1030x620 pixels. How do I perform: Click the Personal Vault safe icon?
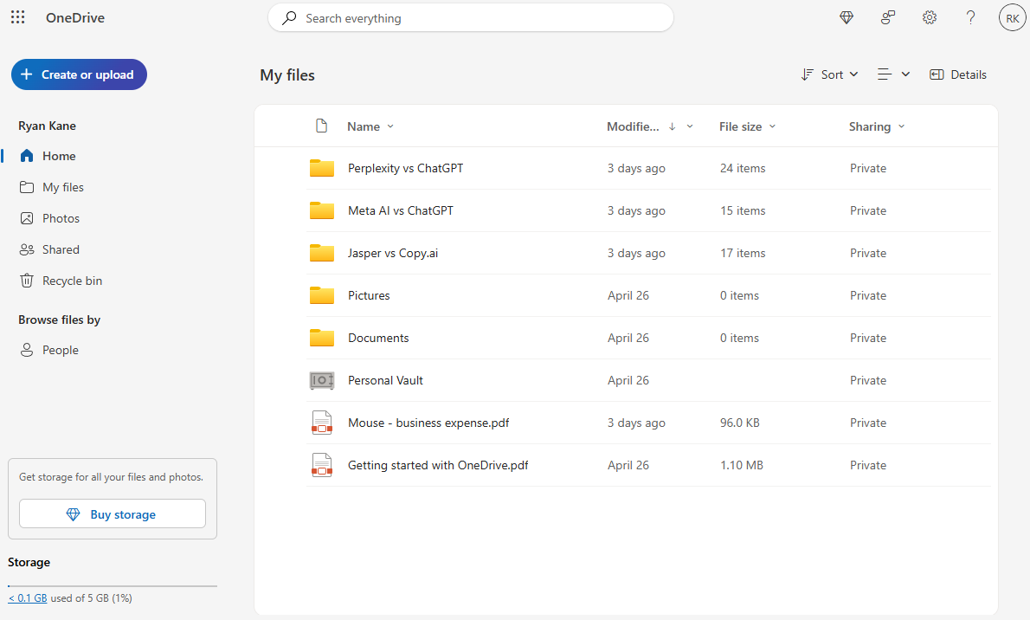click(322, 380)
